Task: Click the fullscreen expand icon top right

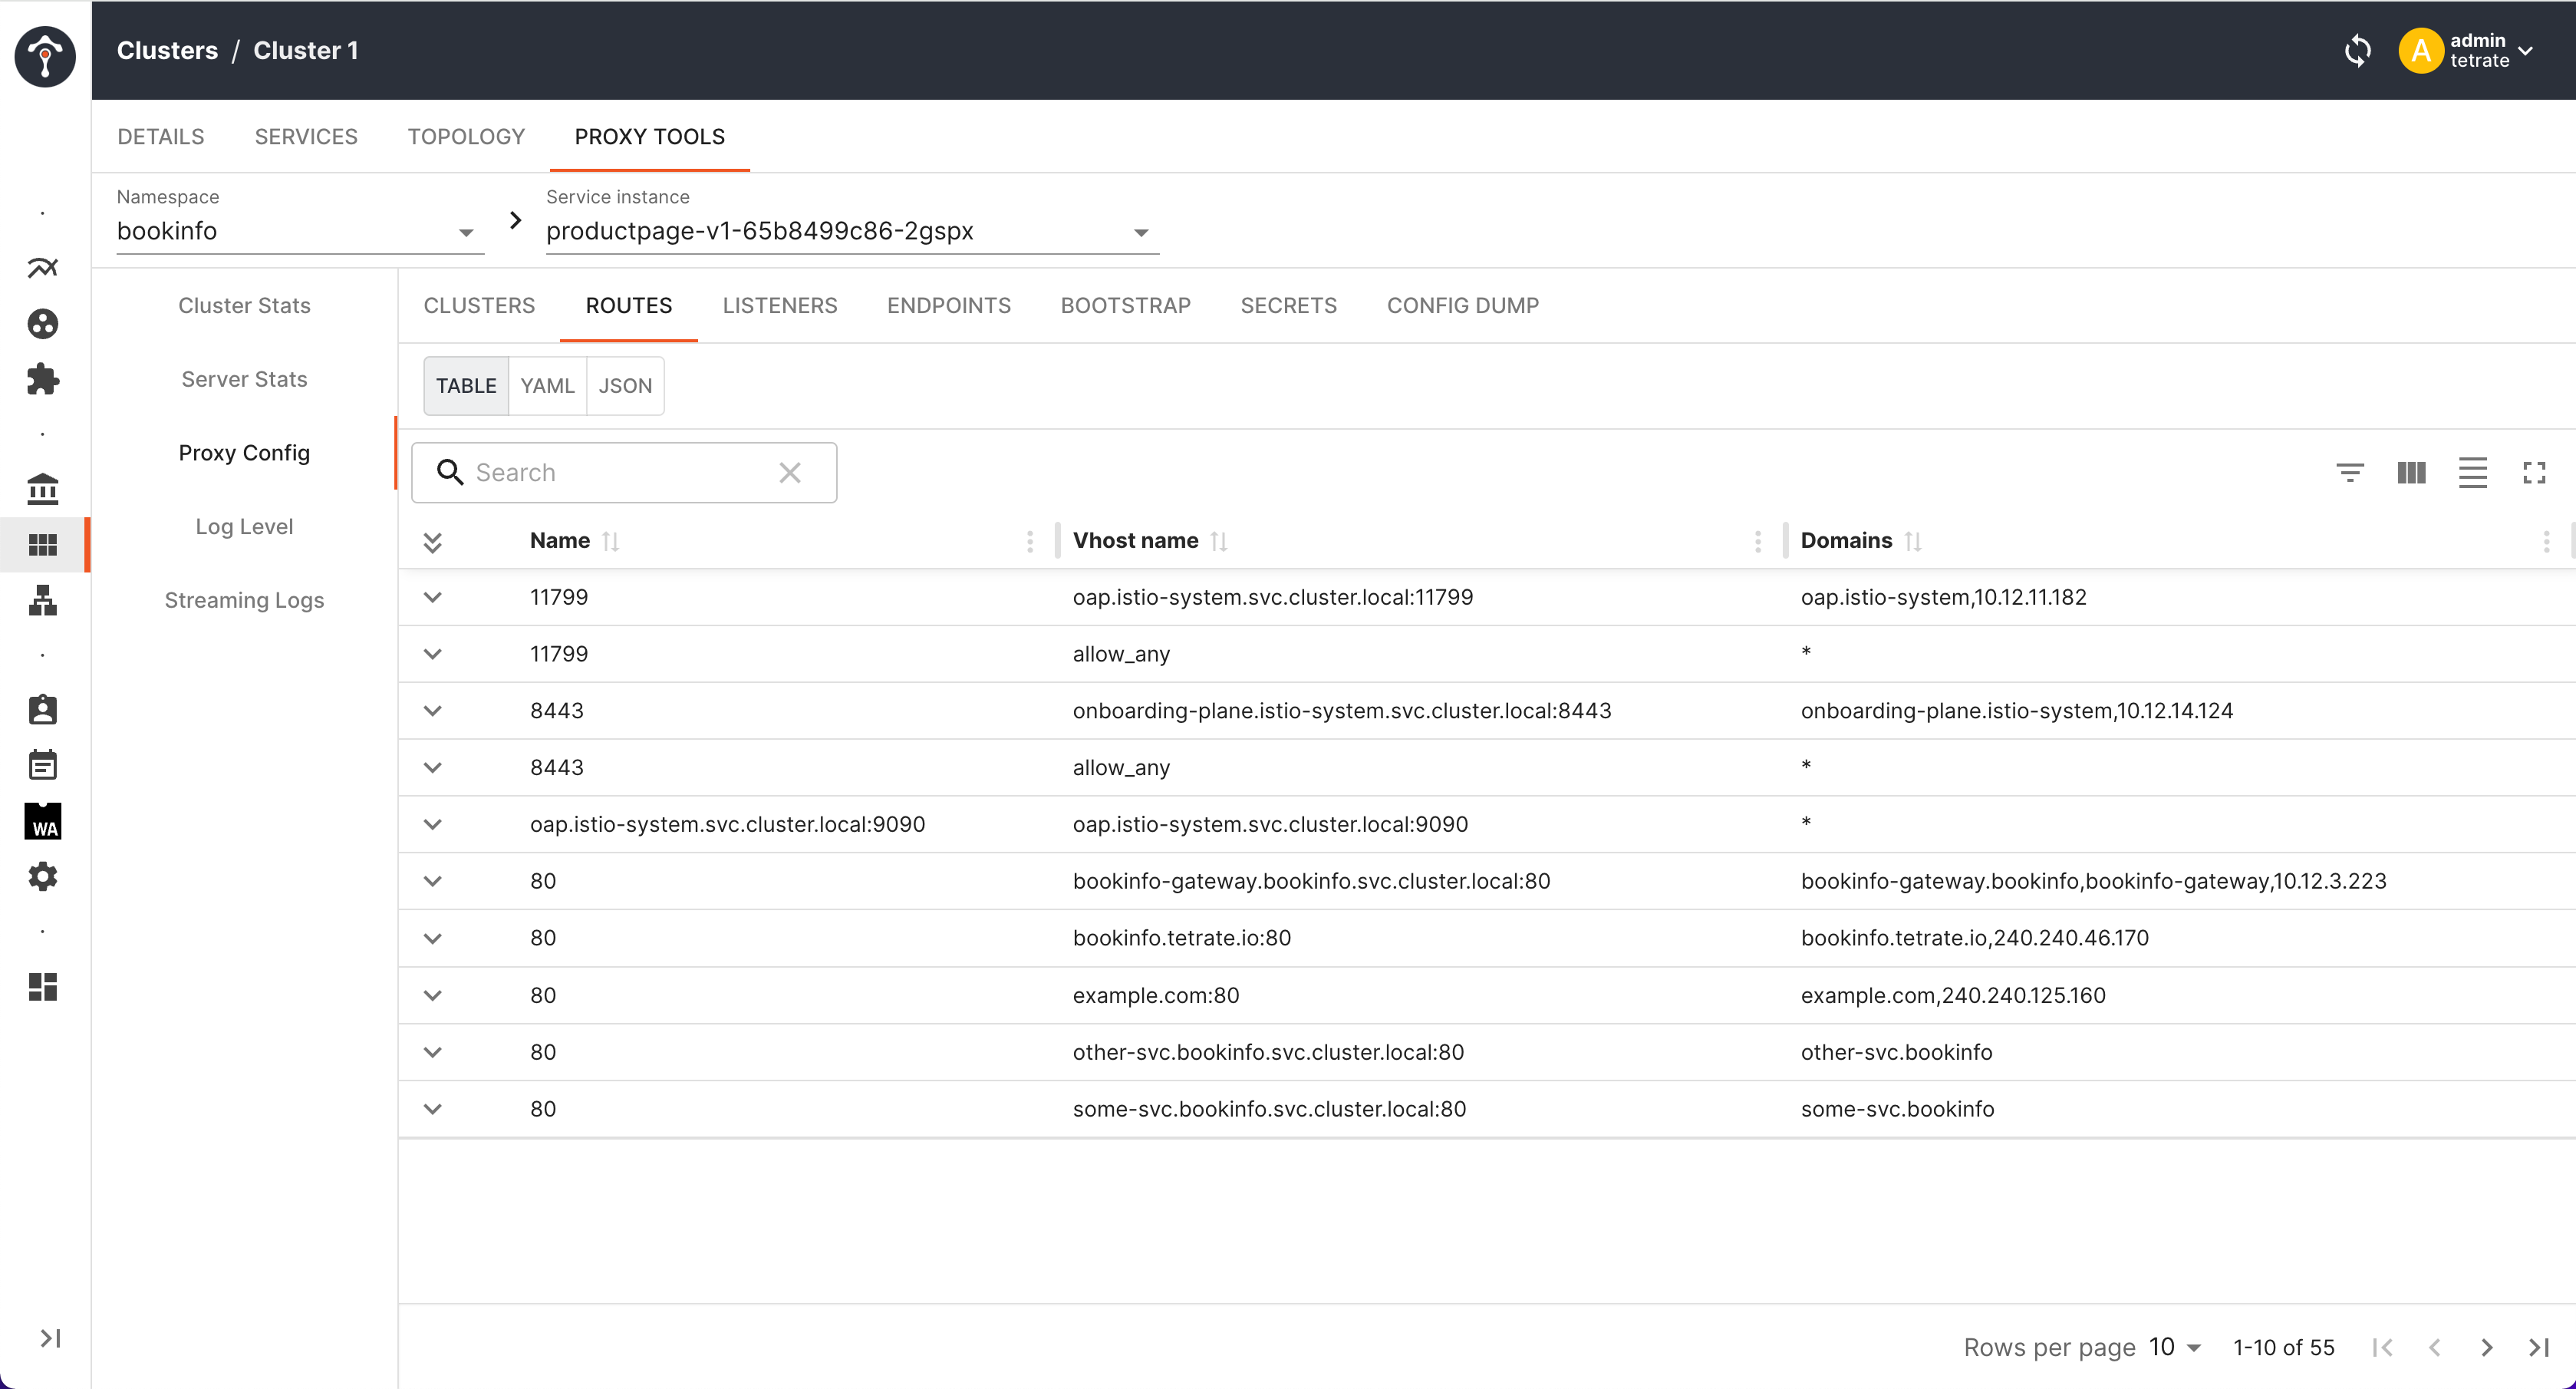Action: pos(2535,470)
